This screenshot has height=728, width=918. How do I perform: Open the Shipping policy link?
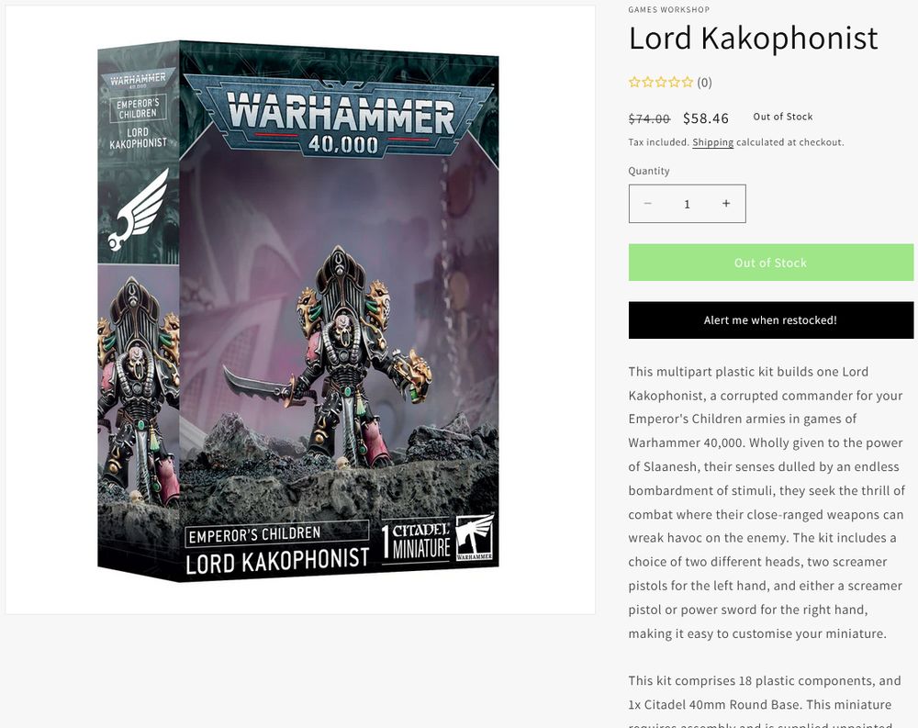point(712,142)
